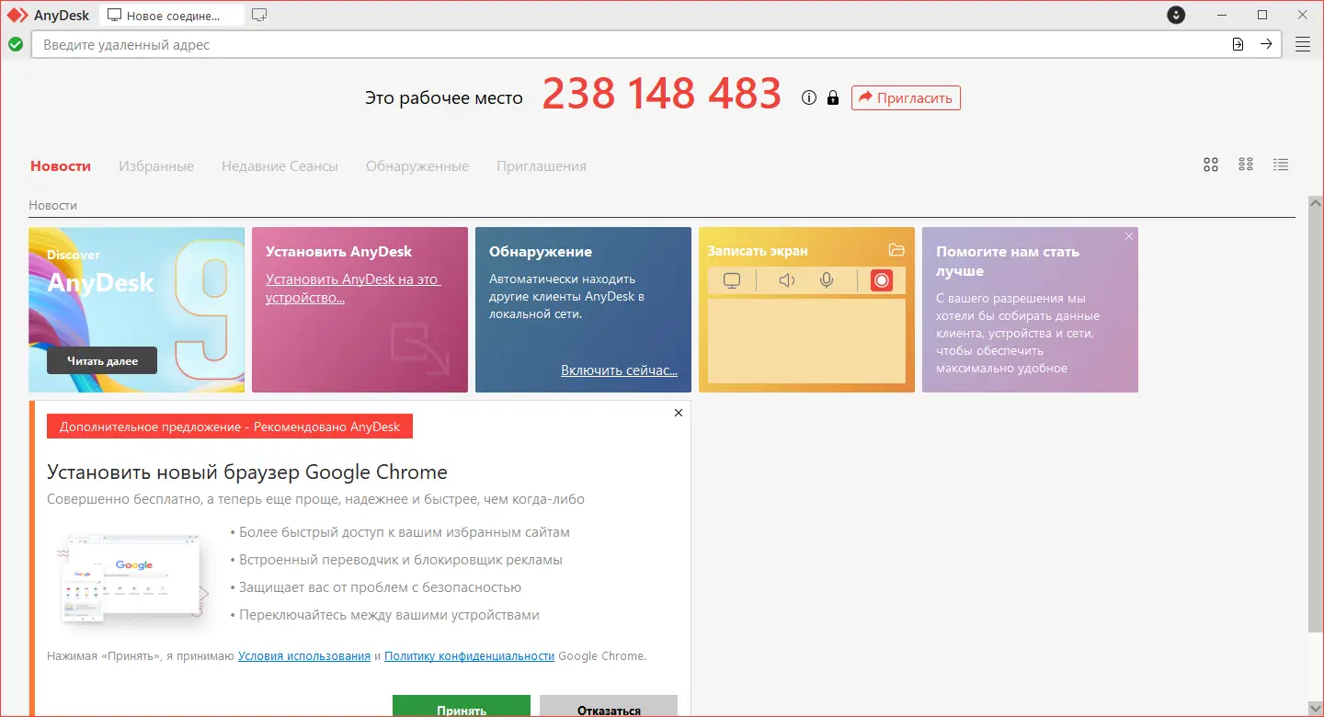
Task: Go to the Приглашения tab
Action: point(542,166)
